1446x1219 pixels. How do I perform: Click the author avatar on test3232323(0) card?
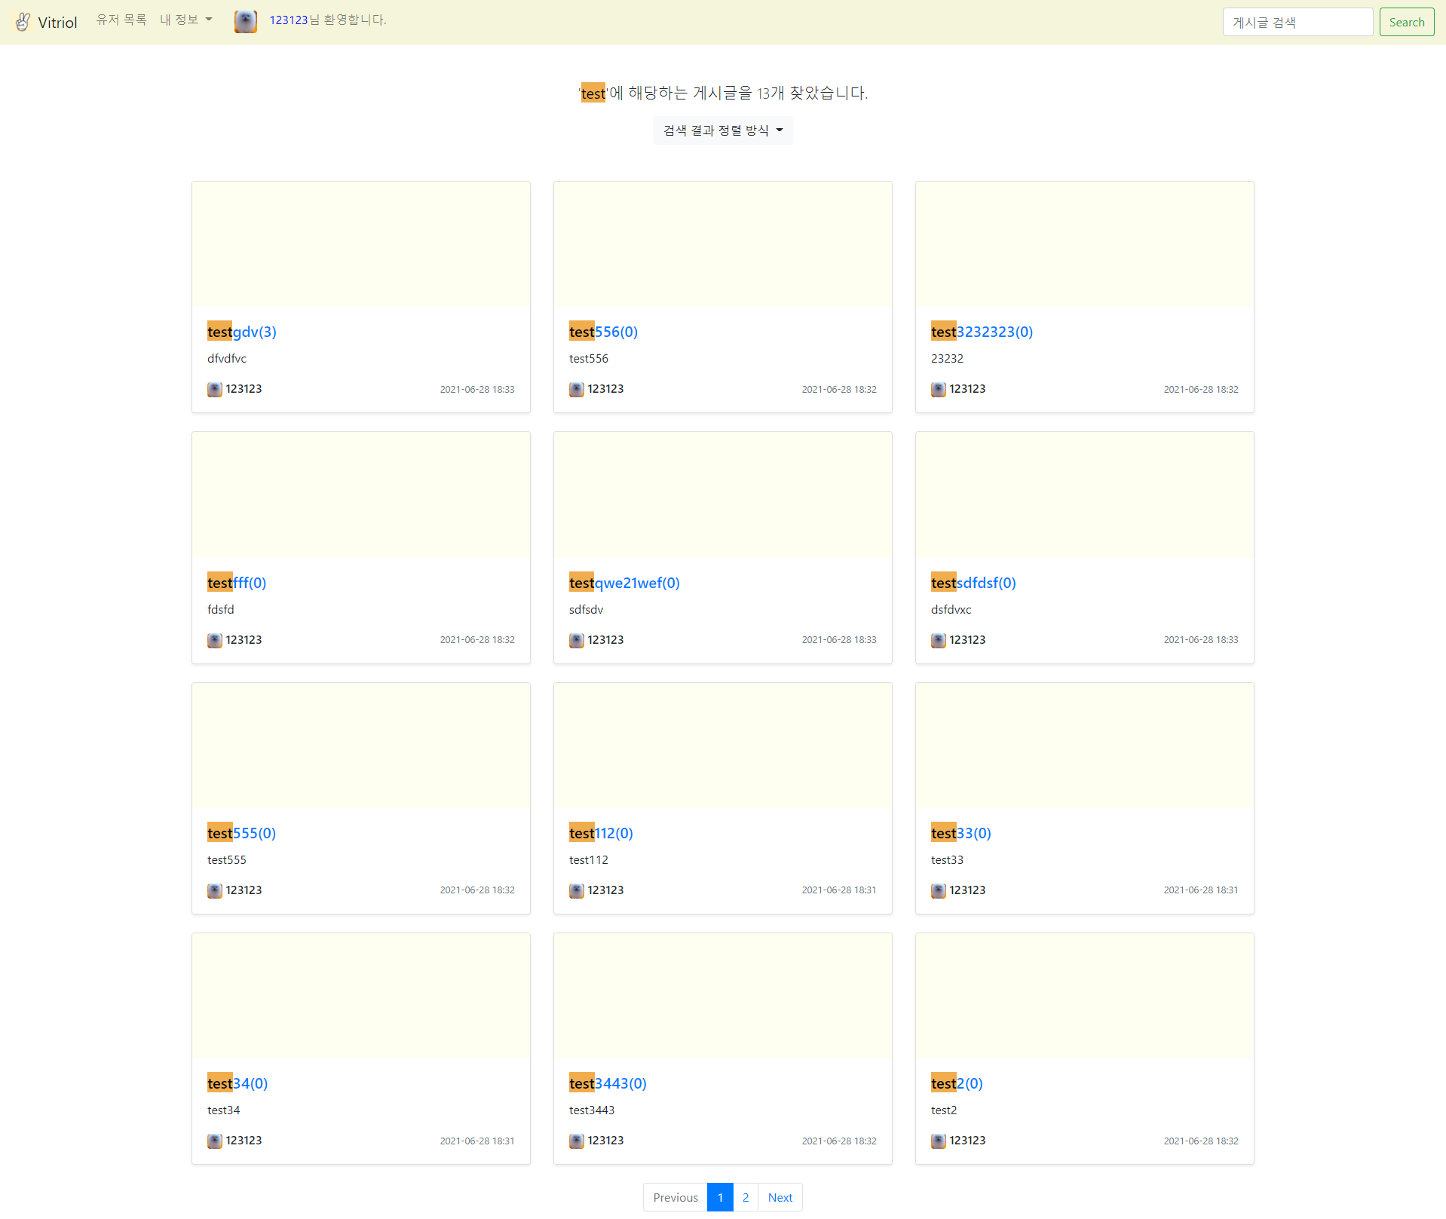tap(938, 389)
